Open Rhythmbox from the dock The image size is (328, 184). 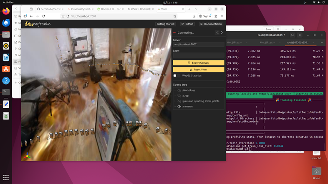tap(6, 46)
